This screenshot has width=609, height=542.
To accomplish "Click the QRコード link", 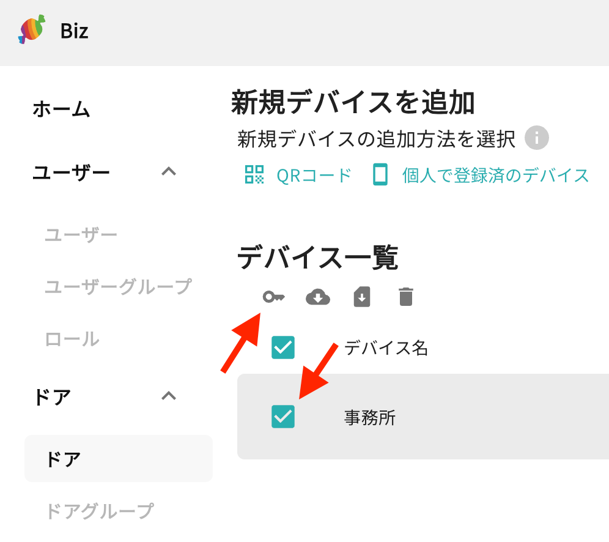I will (x=314, y=176).
